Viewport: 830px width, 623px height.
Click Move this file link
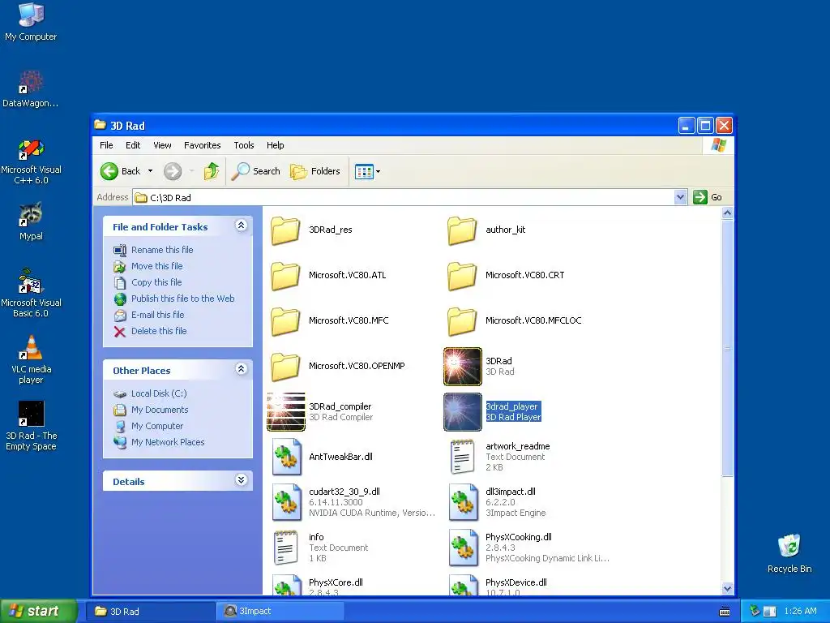pos(156,266)
